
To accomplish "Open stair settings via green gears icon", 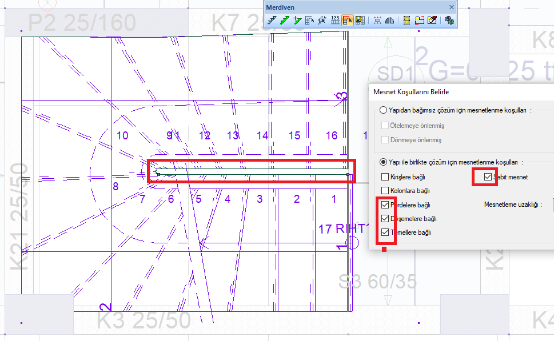I will tap(449, 21).
